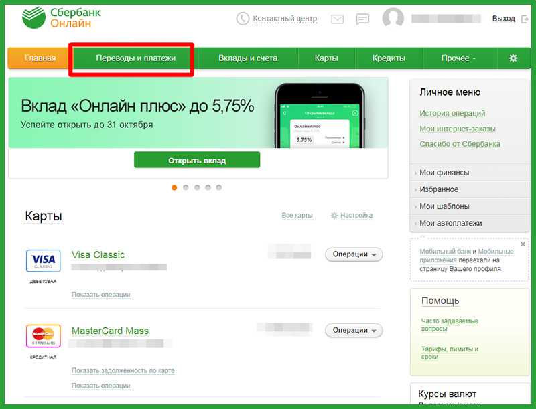Click Все карты link
This screenshot has height=409, width=536.
[x=297, y=216]
